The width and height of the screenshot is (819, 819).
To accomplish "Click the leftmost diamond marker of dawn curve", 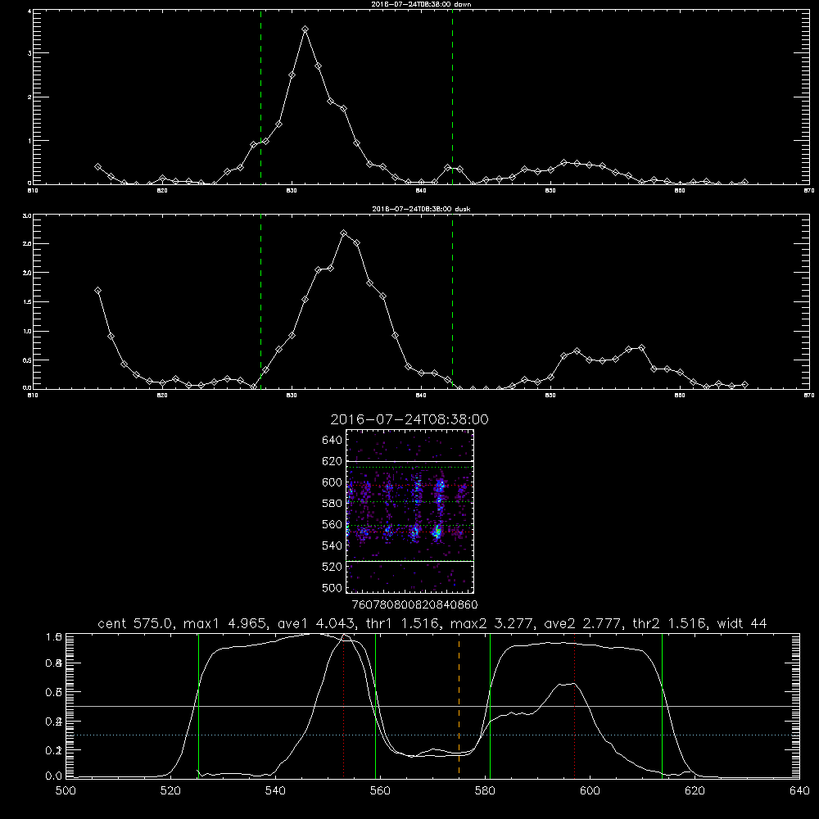I will click(97, 166).
